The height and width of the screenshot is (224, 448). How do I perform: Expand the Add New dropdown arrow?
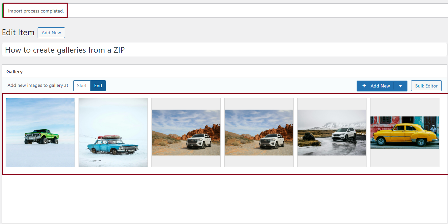click(x=400, y=86)
